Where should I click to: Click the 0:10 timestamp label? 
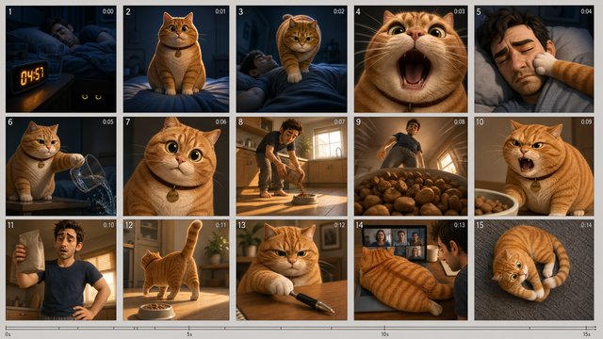point(108,225)
